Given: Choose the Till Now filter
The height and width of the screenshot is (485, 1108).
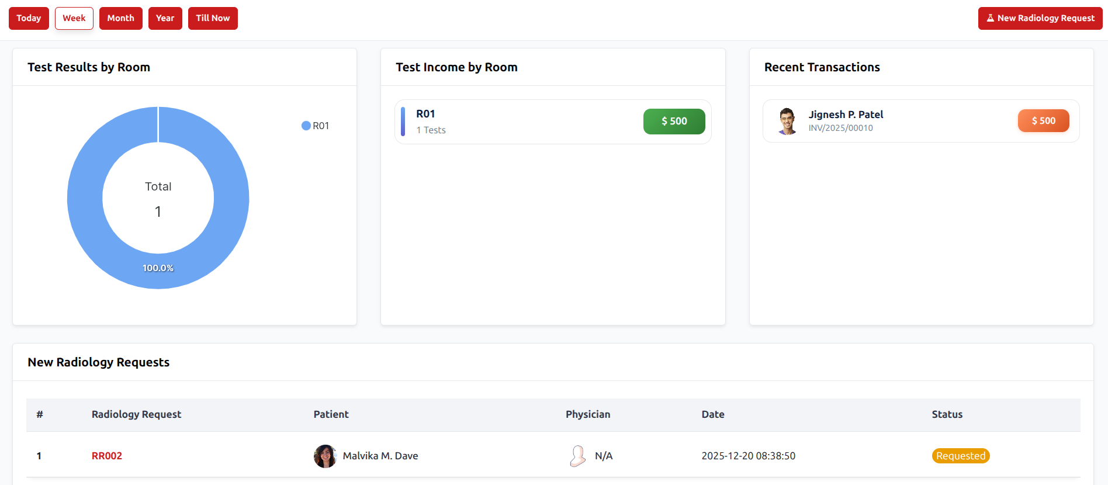Looking at the screenshot, I should point(213,18).
